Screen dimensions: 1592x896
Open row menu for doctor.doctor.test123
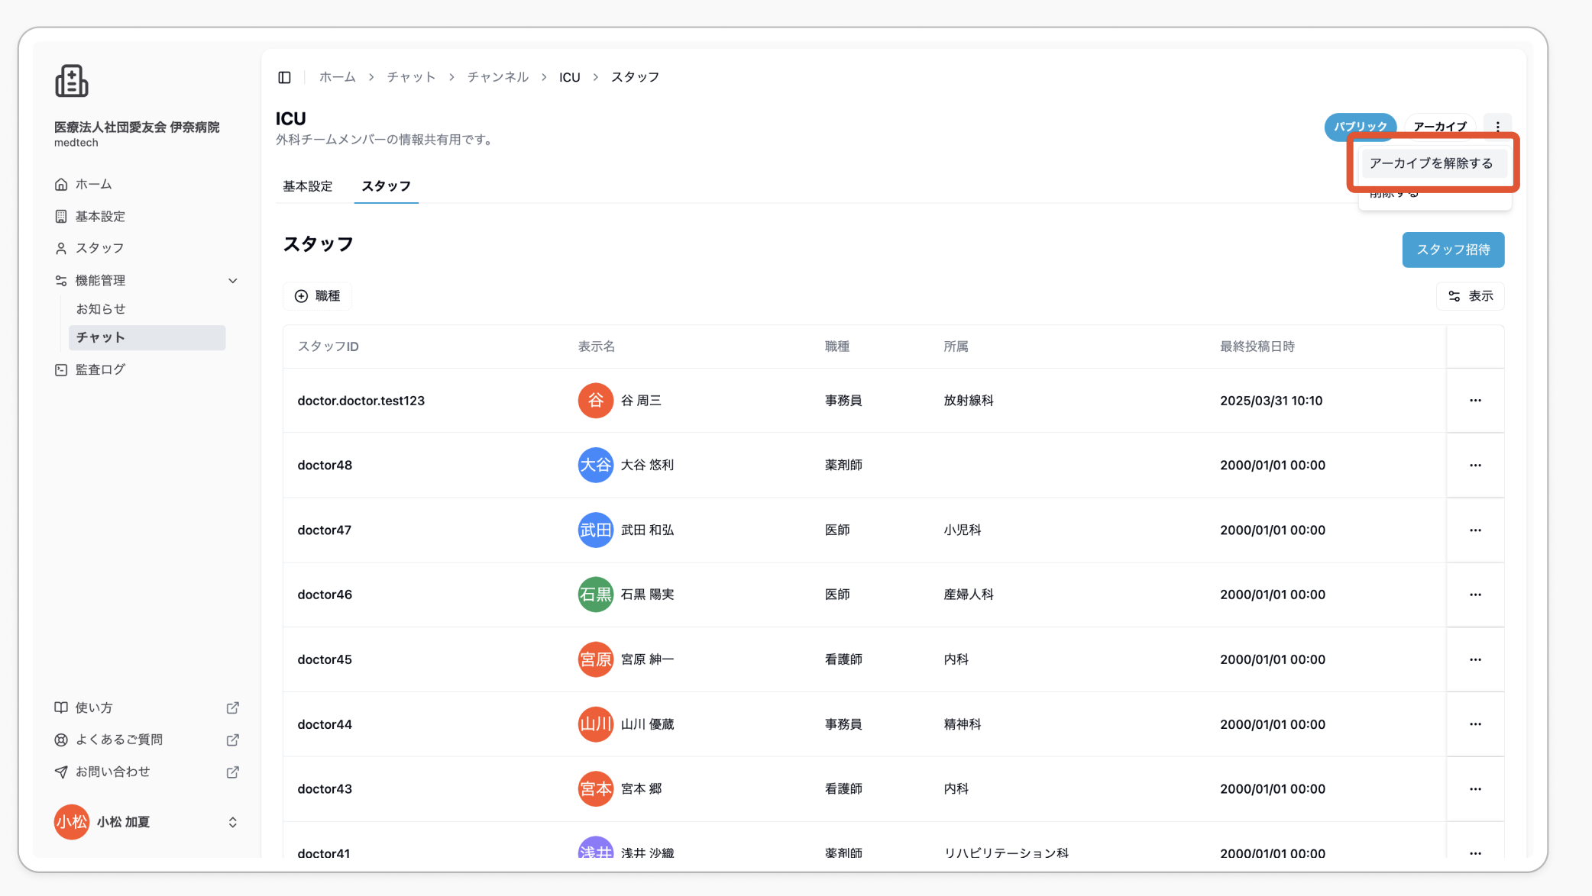[x=1475, y=401]
